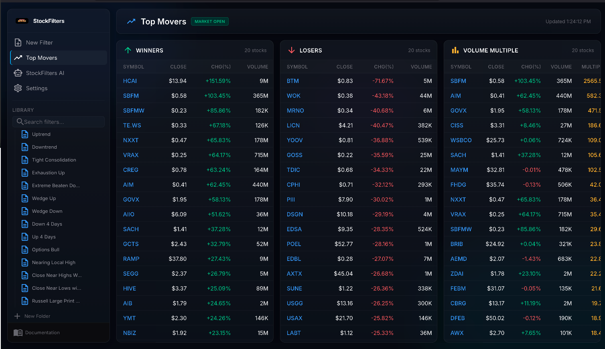Click the Downtrend filter file icon
Viewport: 605px width, 349px height.
[x=25, y=147]
